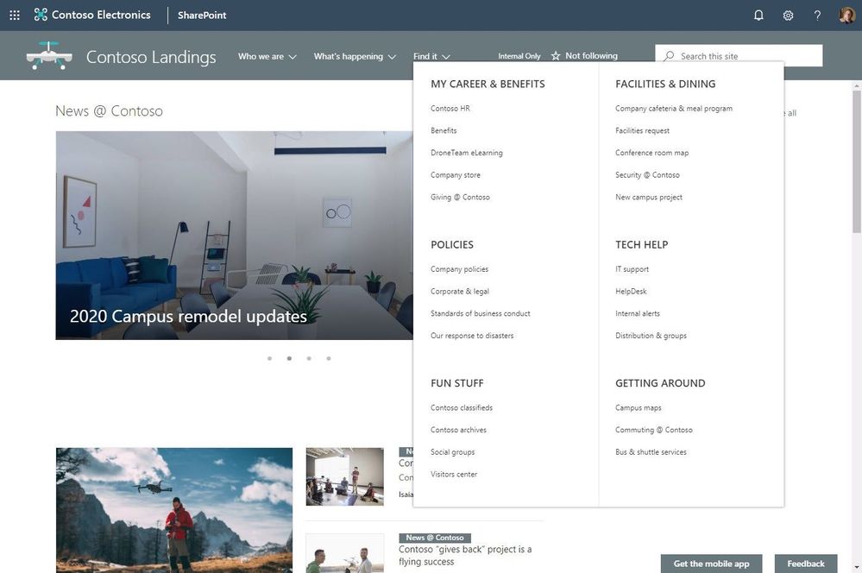The width and height of the screenshot is (862, 573).
Task: Open the Microsoft app launcher waffle
Action: [13, 15]
